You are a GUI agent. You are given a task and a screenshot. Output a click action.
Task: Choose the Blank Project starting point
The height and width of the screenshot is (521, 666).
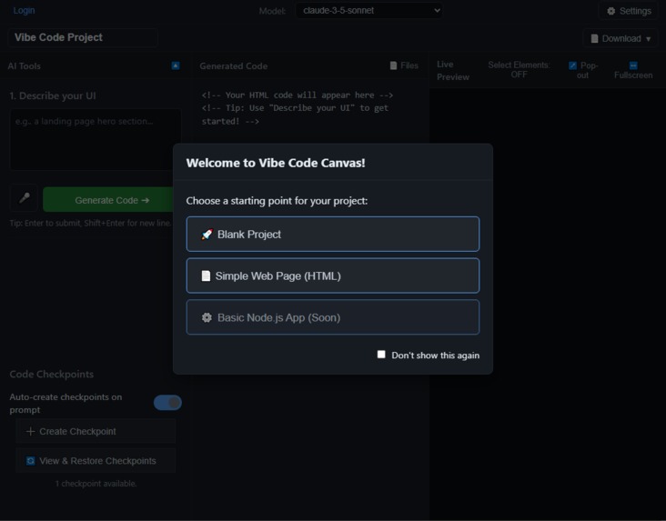tap(333, 234)
